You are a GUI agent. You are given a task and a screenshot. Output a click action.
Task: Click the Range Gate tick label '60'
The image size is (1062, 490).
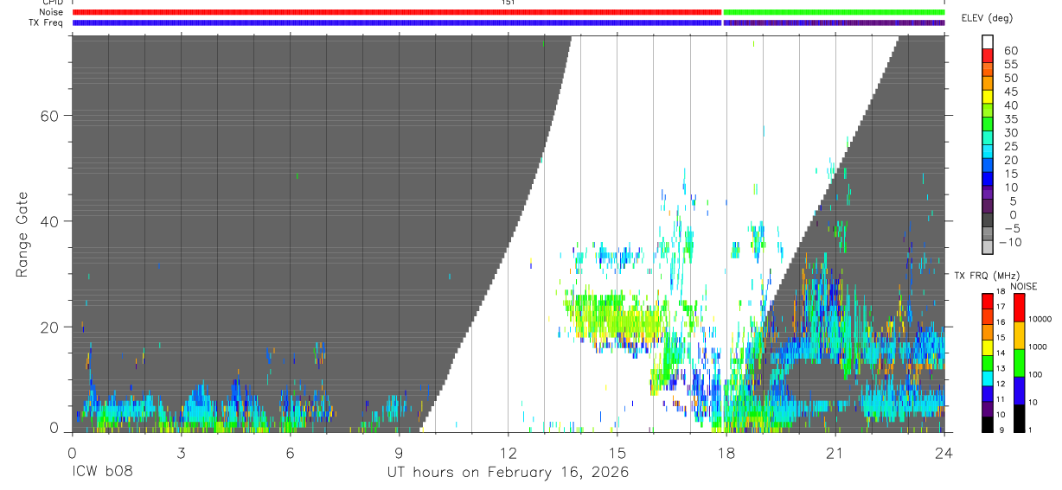click(49, 115)
